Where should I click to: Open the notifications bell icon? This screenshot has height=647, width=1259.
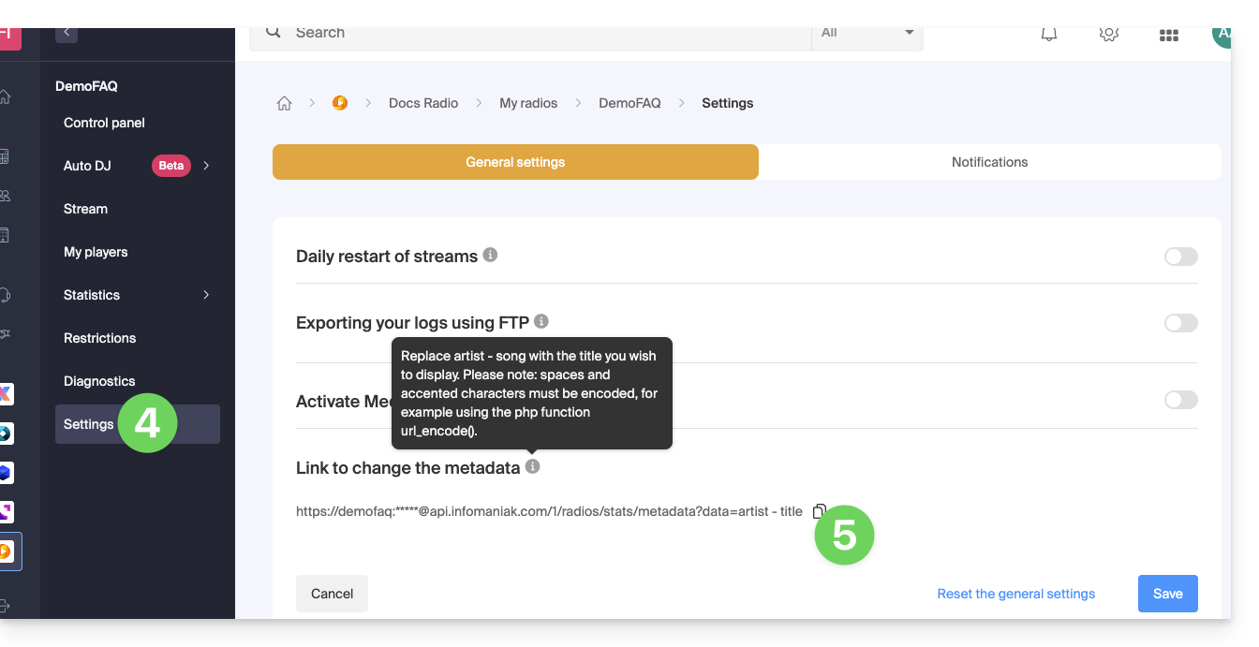pos(1049,34)
